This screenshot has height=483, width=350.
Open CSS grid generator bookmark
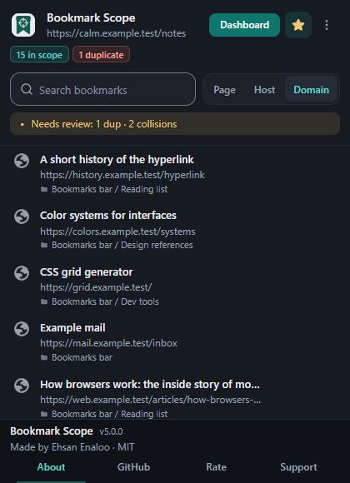click(87, 272)
